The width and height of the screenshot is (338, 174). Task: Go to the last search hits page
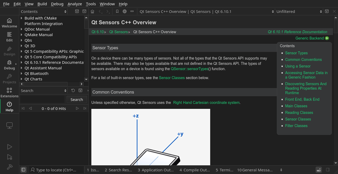coord(85,108)
